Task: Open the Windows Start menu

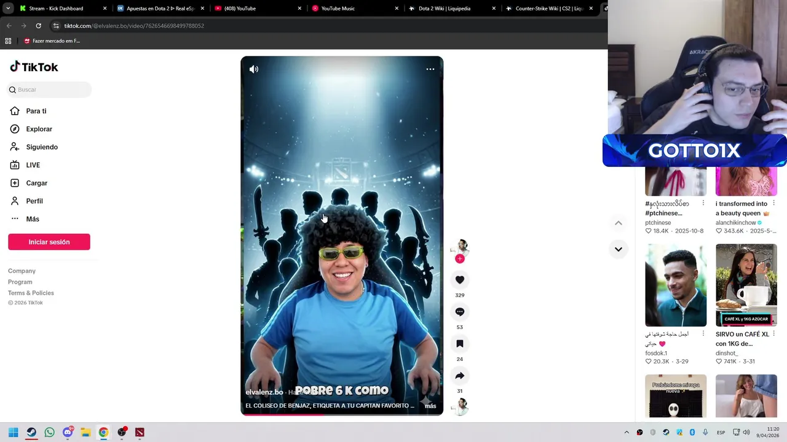Action: [x=14, y=432]
